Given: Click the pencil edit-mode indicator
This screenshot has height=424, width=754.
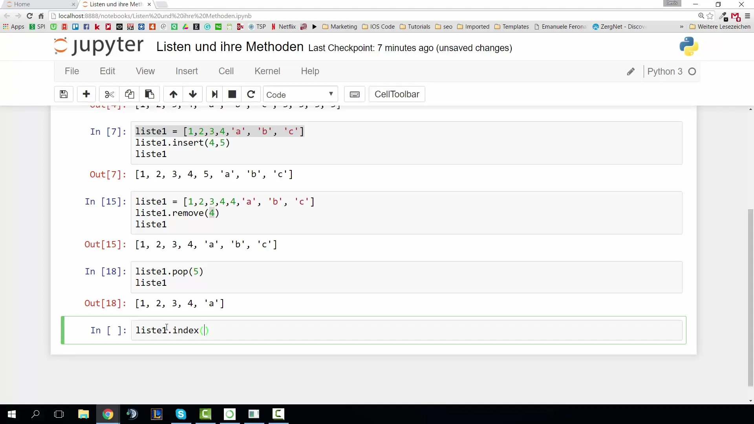Looking at the screenshot, I should (631, 71).
